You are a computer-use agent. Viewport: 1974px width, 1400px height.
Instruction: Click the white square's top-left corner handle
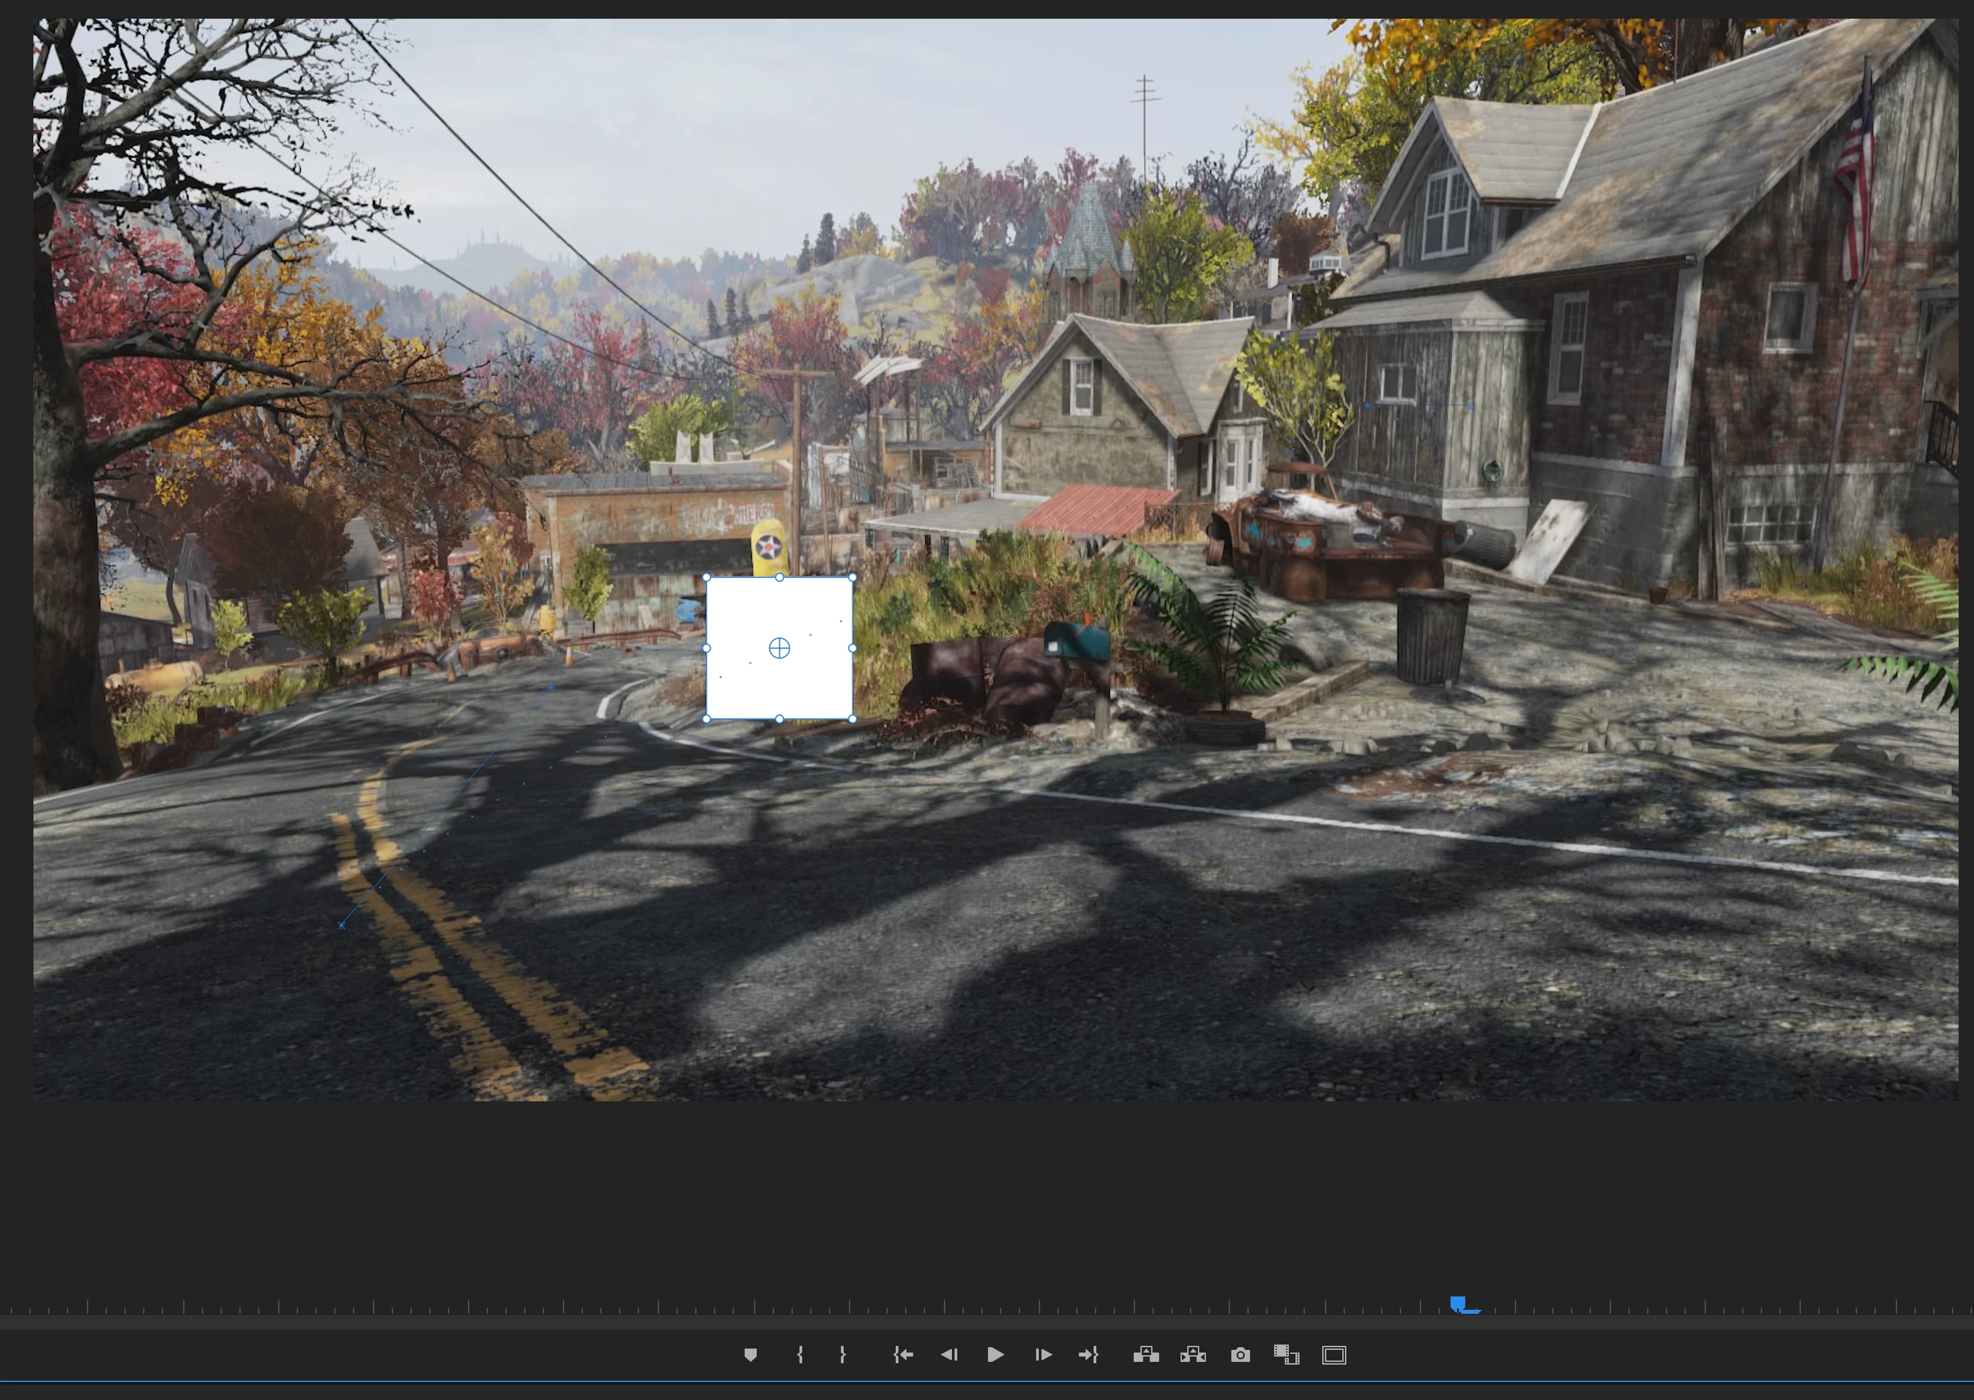707,577
